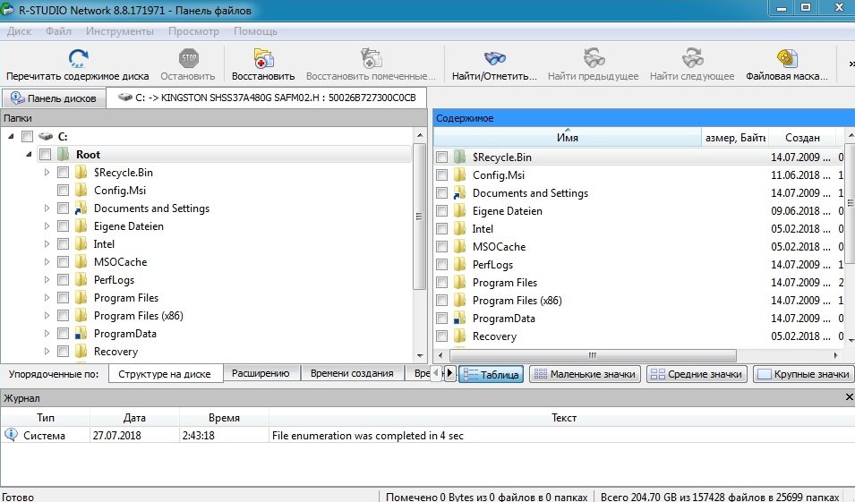The image size is (855, 502).
Task: Switch to Таблица view
Action: click(x=492, y=374)
